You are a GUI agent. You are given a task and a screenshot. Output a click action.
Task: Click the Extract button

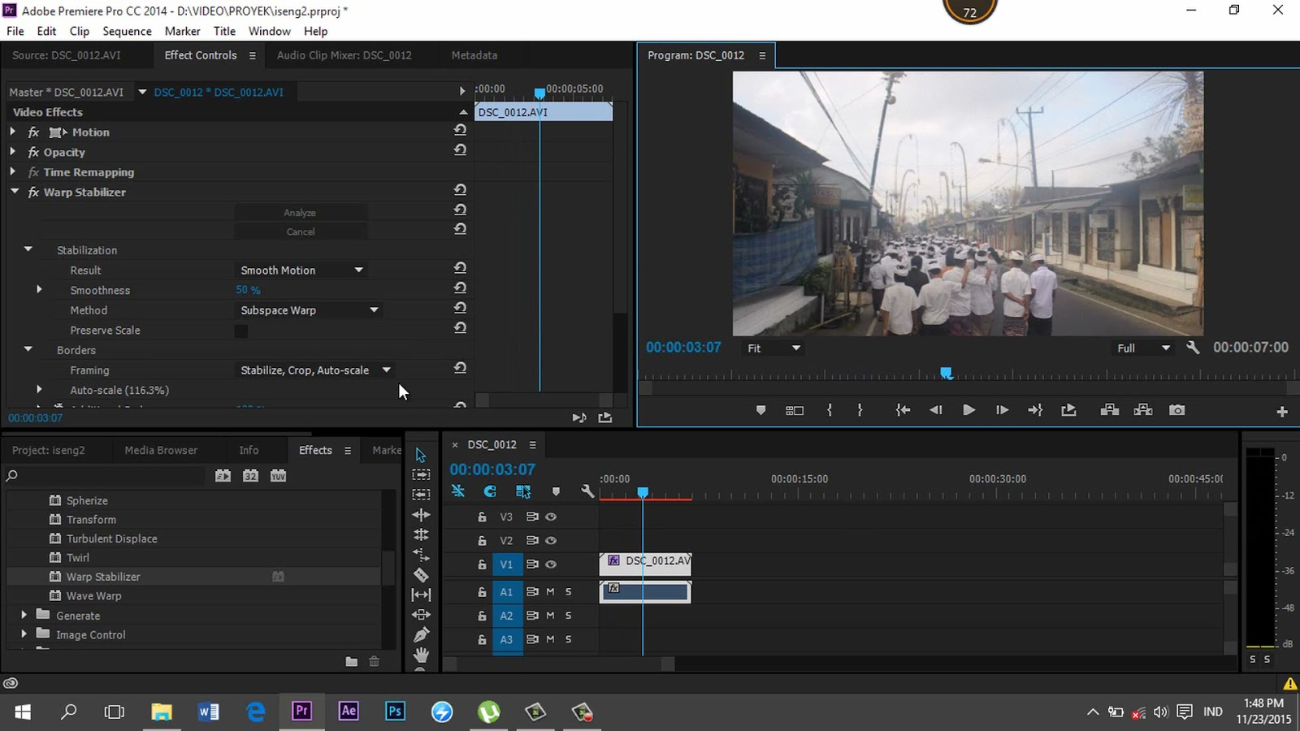[1143, 410]
